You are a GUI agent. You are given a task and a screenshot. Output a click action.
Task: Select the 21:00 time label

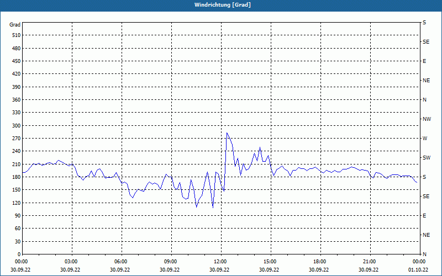[x=370, y=262]
